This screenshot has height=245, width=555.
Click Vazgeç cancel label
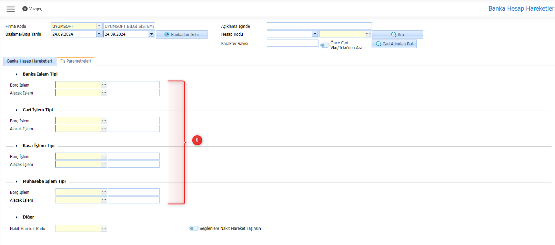pyautogui.click(x=36, y=9)
